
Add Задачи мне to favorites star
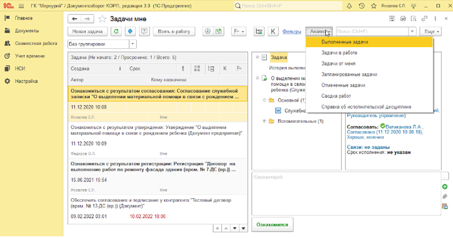[x=102, y=19]
